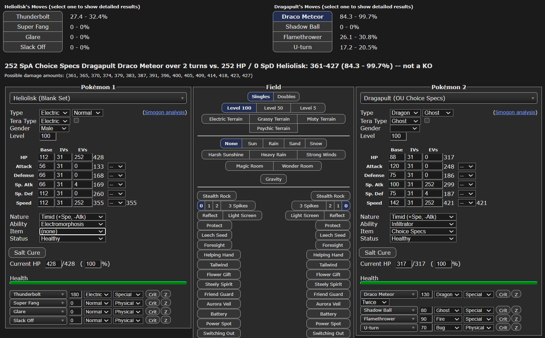Edit Draco Meteor base power field
Viewport: 545px width, 338px height.
pyautogui.click(x=426, y=294)
